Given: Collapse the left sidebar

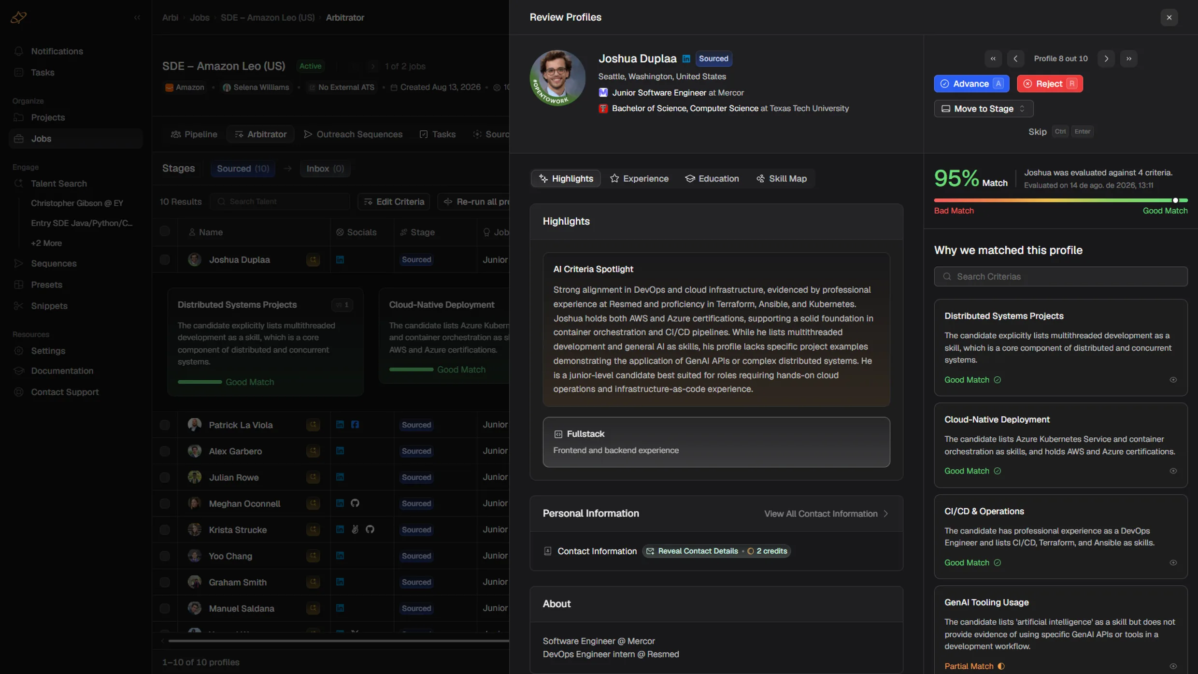Looking at the screenshot, I should pos(137,17).
